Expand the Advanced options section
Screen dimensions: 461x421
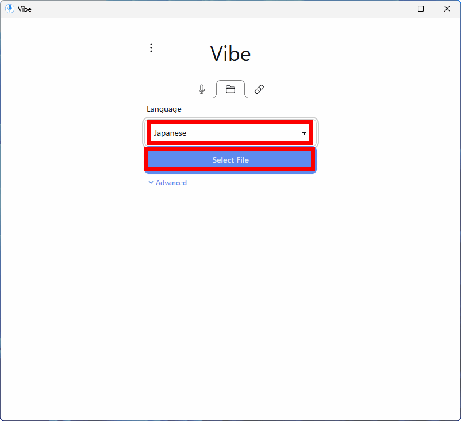[x=168, y=183]
